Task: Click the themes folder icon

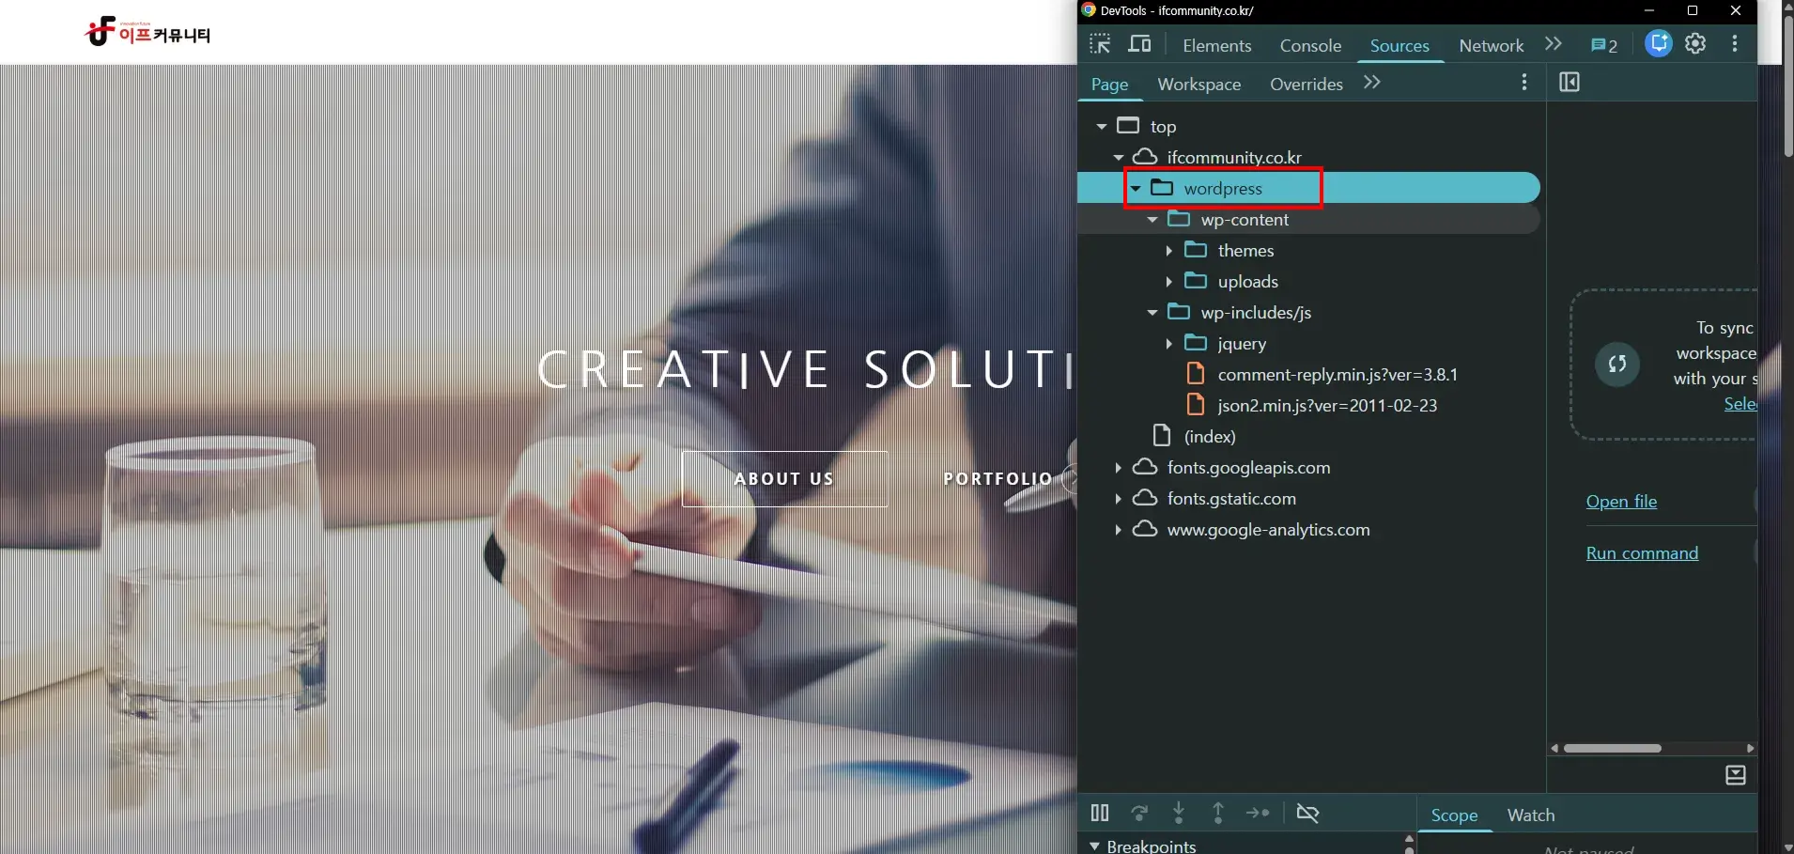Action: click(1196, 249)
